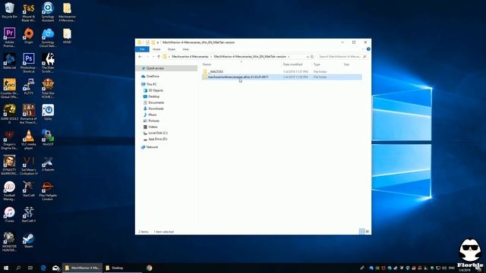This screenshot has width=486, height=273.
Task: Open PuTTY desktop shortcut
Action: tap(29, 86)
